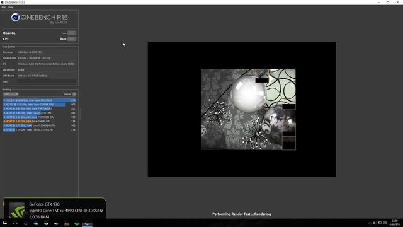
Task: Select the Core i5-3317U ranking row
Action: click(x=40, y=130)
